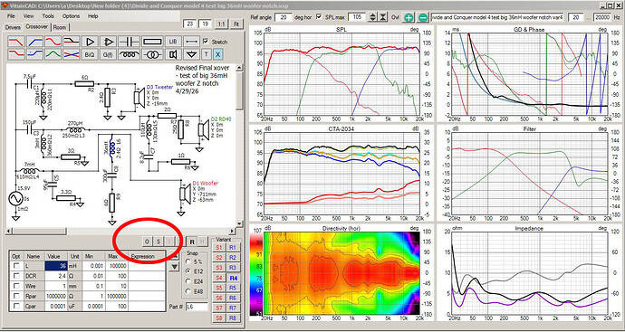Screen dimensions: 625x332
Task: Click the Part # field showing L6
Action: coord(197,307)
